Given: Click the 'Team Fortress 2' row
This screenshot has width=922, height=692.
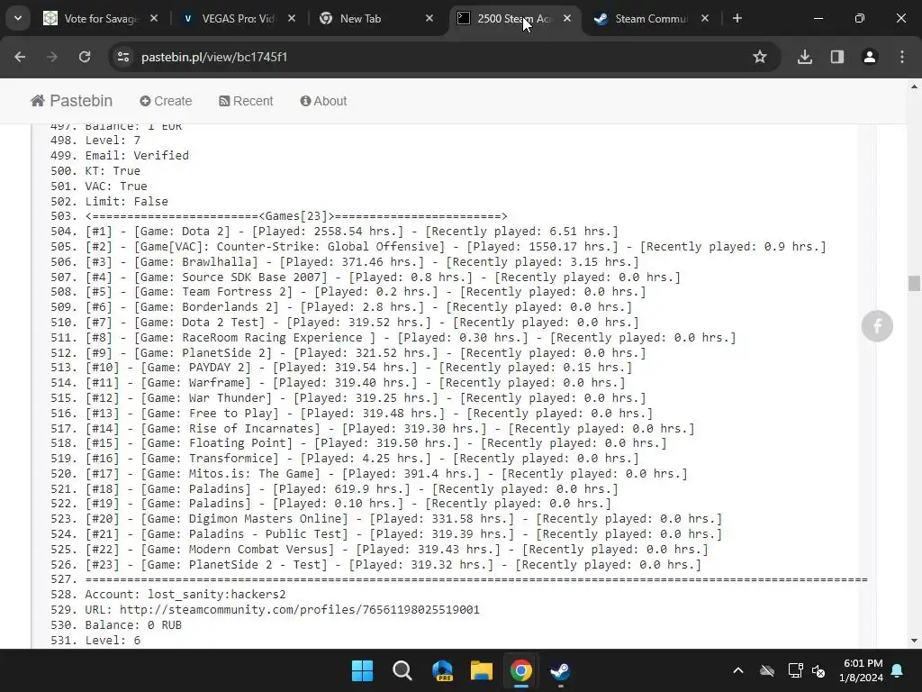Looking at the screenshot, I should coord(366,292).
